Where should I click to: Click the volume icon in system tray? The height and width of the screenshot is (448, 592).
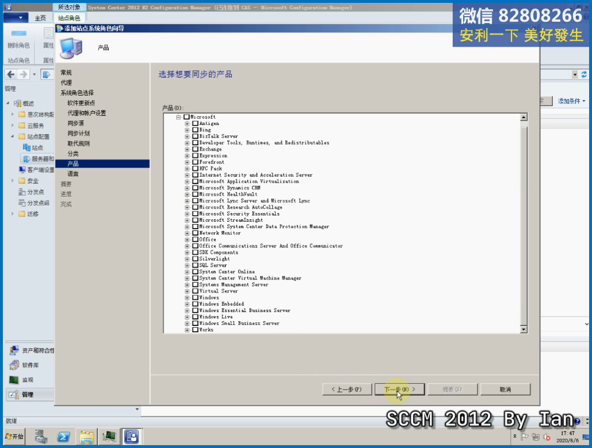[547, 436]
